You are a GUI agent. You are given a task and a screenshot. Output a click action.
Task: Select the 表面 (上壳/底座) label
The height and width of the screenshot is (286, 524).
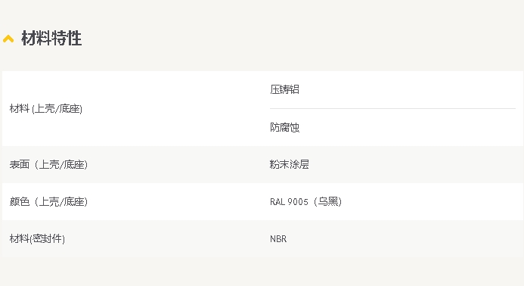pyautogui.click(x=48, y=165)
